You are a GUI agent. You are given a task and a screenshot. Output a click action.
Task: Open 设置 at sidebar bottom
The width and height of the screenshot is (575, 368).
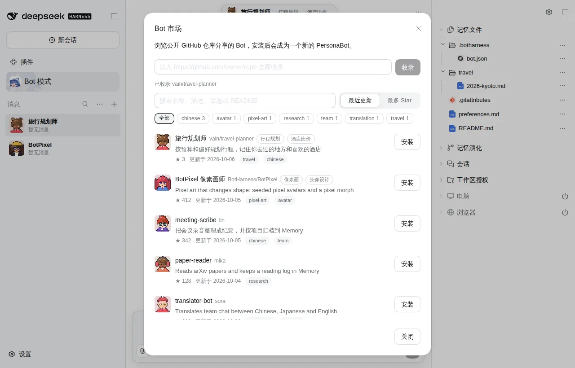coord(20,354)
